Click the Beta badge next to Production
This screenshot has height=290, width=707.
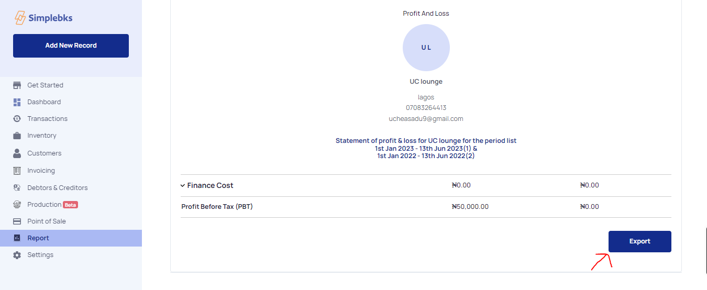click(x=71, y=205)
